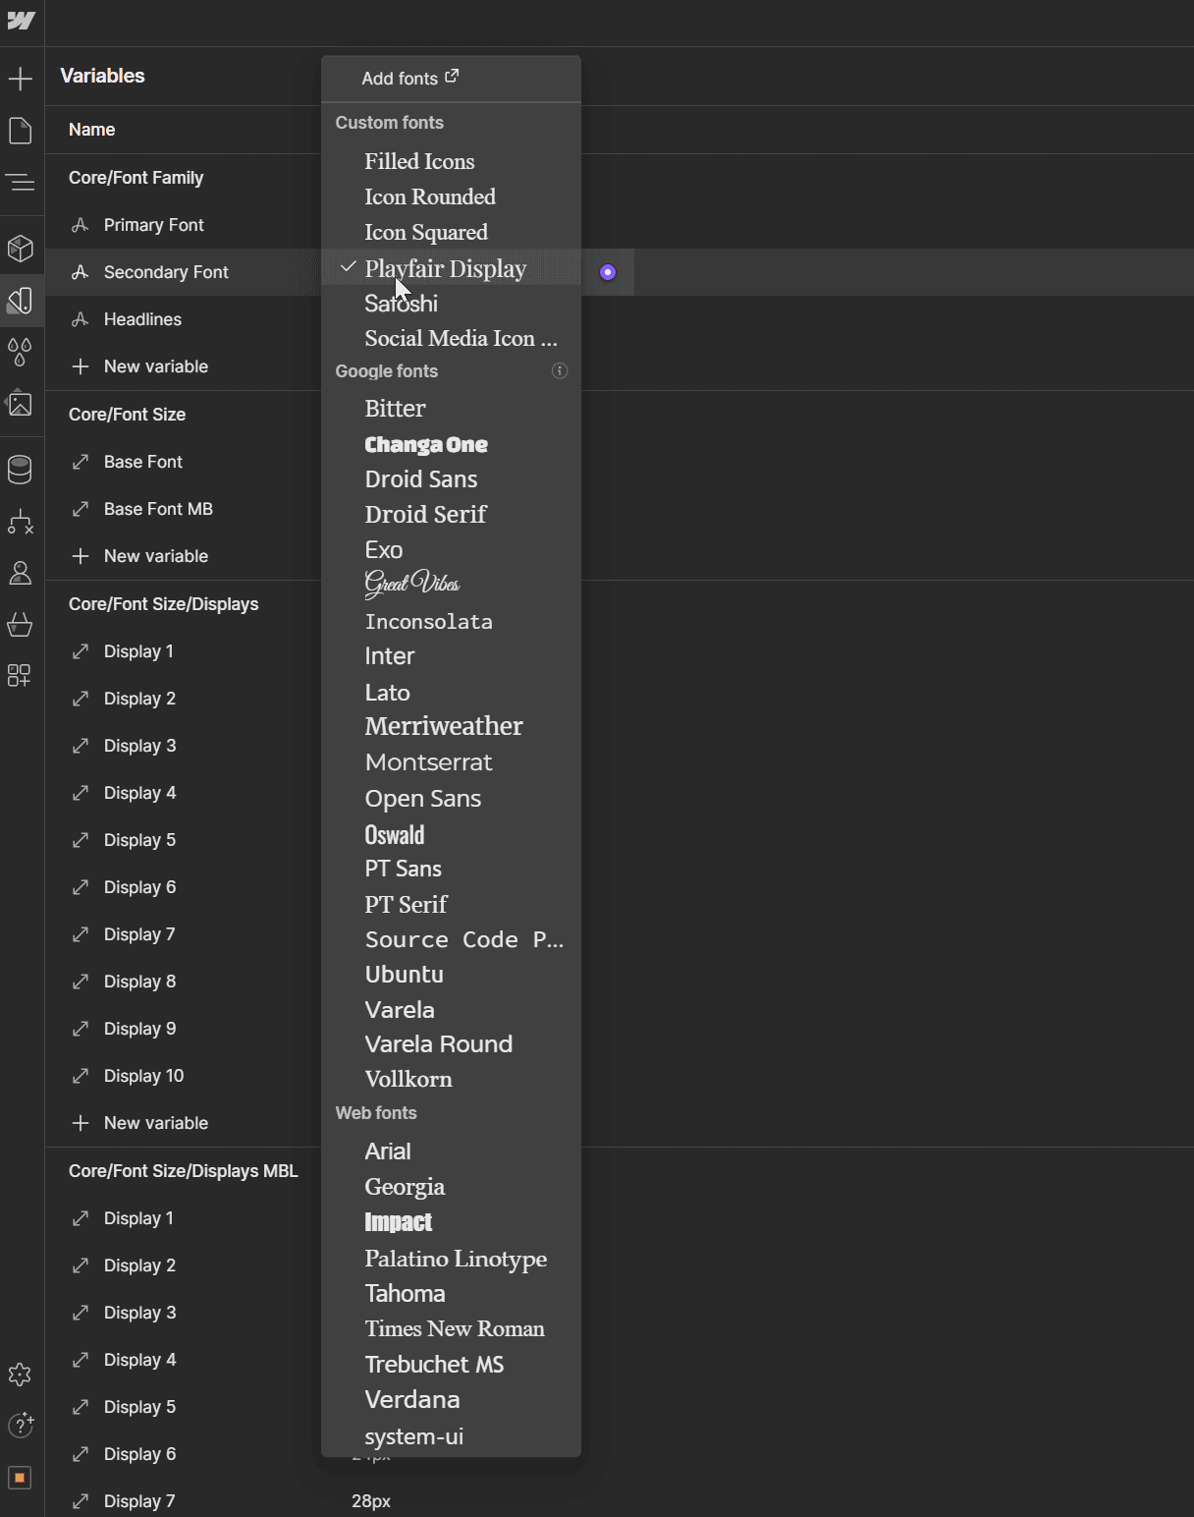
Task: Click the Name column header
Action: [91, 130]
